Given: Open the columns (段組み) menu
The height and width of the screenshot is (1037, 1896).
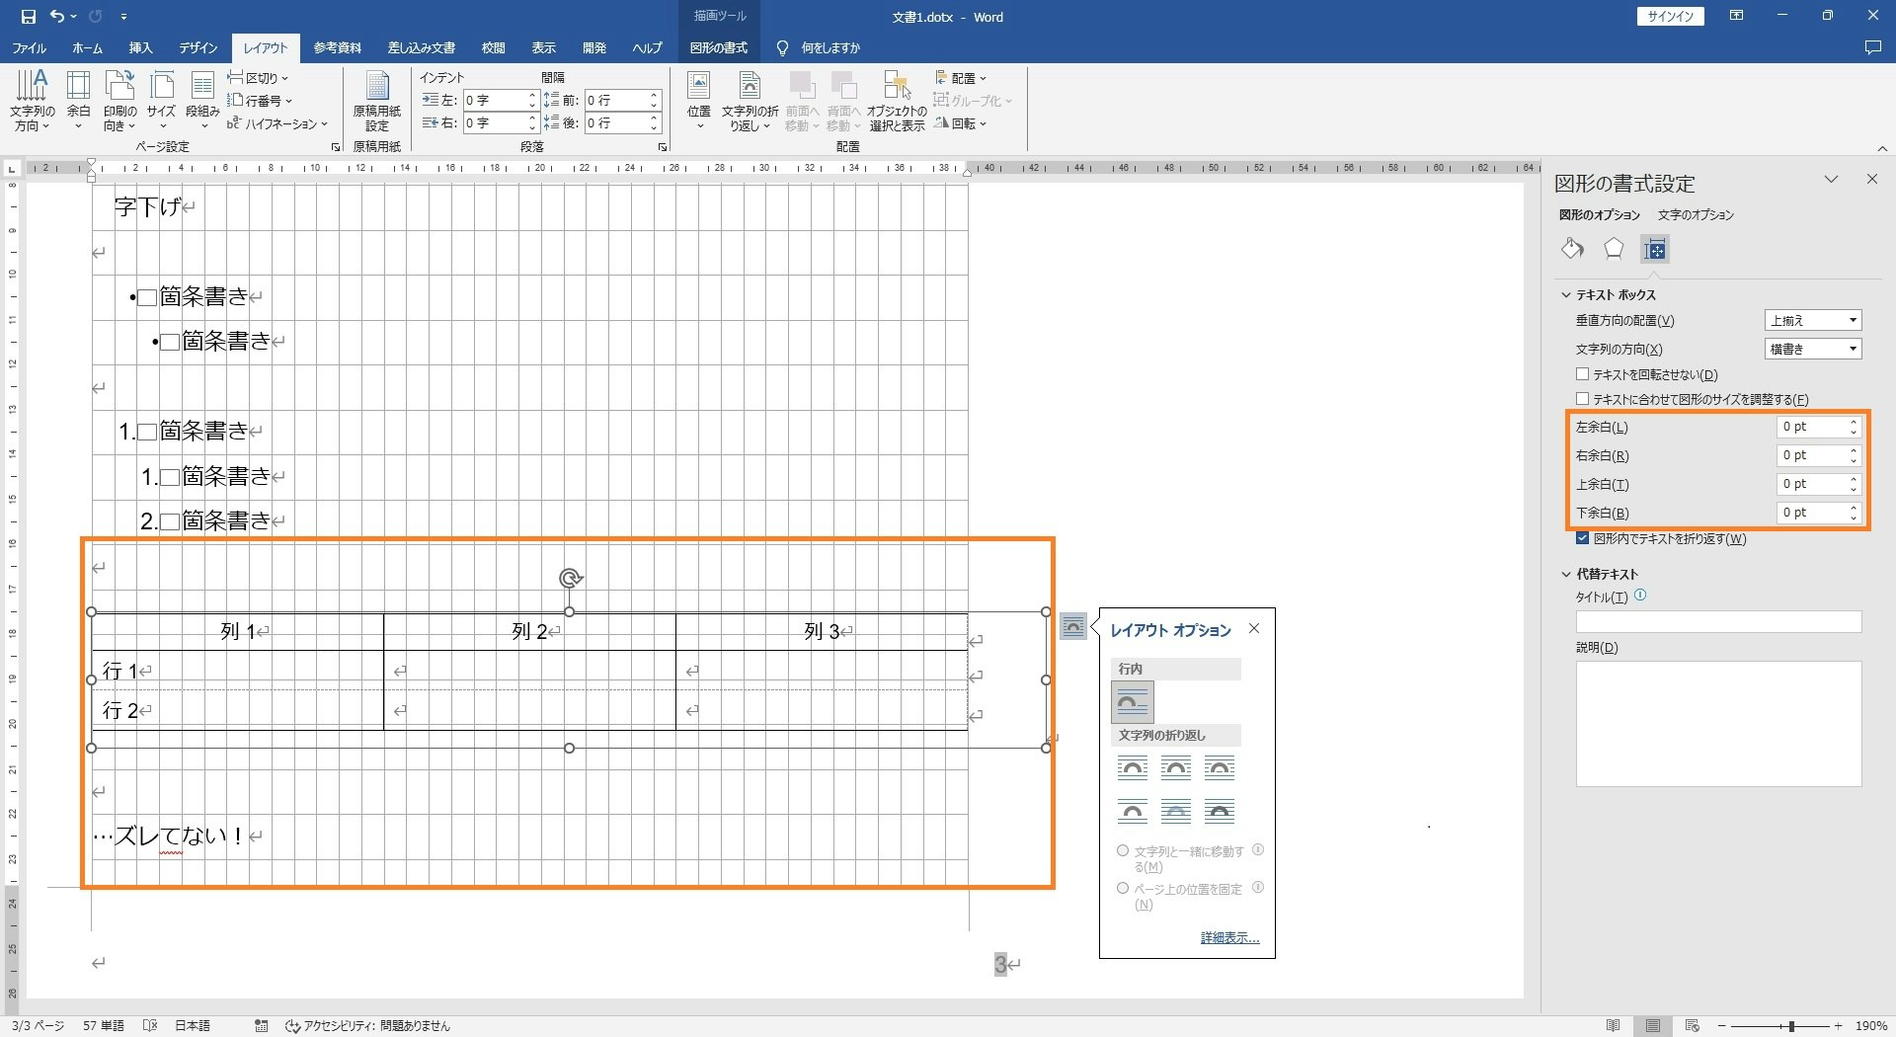Looking at the screenshot, I should tap(202, 101).
